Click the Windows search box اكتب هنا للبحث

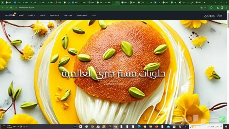(206, 126)
